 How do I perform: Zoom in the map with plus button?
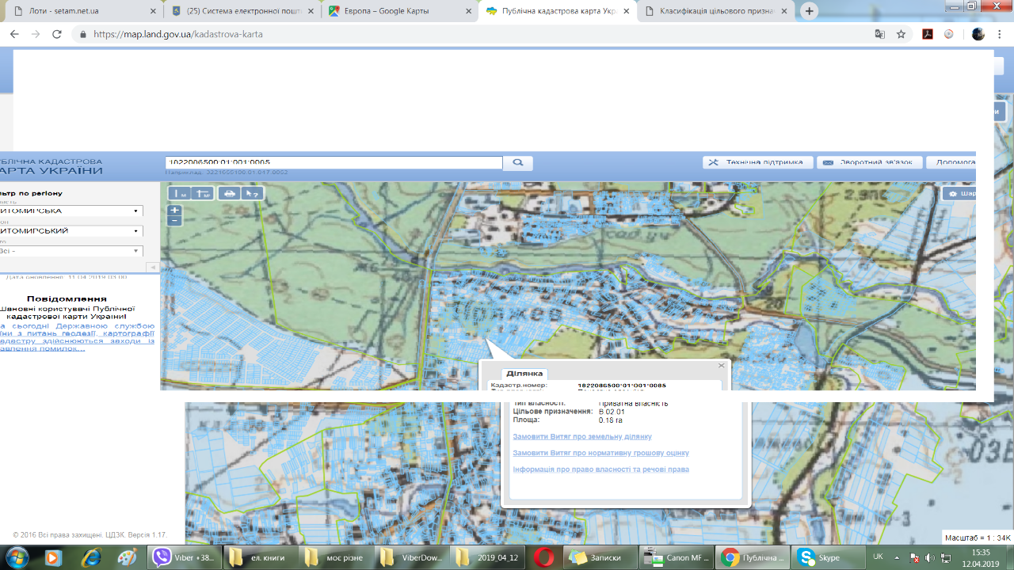tap(174, 211)
